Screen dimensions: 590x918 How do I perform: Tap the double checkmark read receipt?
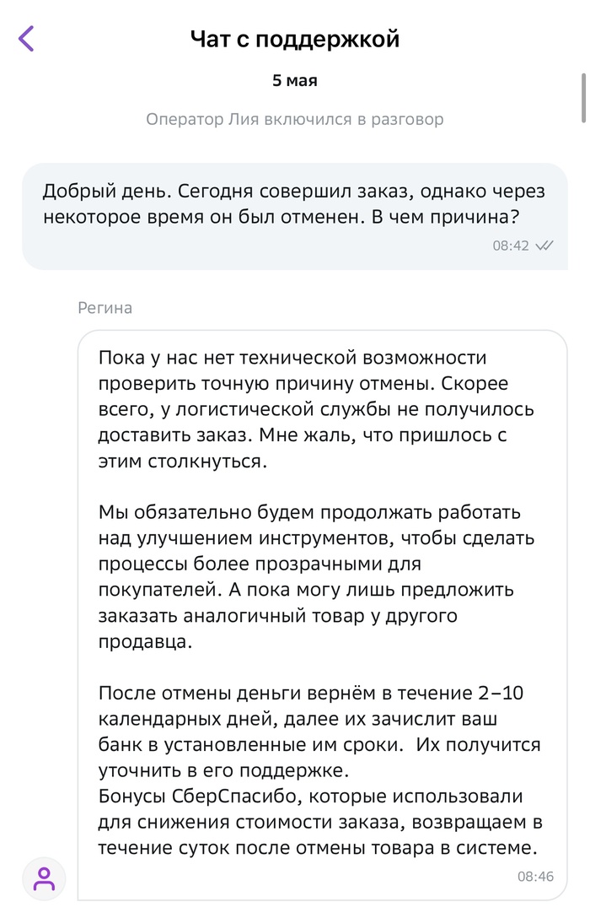pyautogui.click(x=544, y=246)
